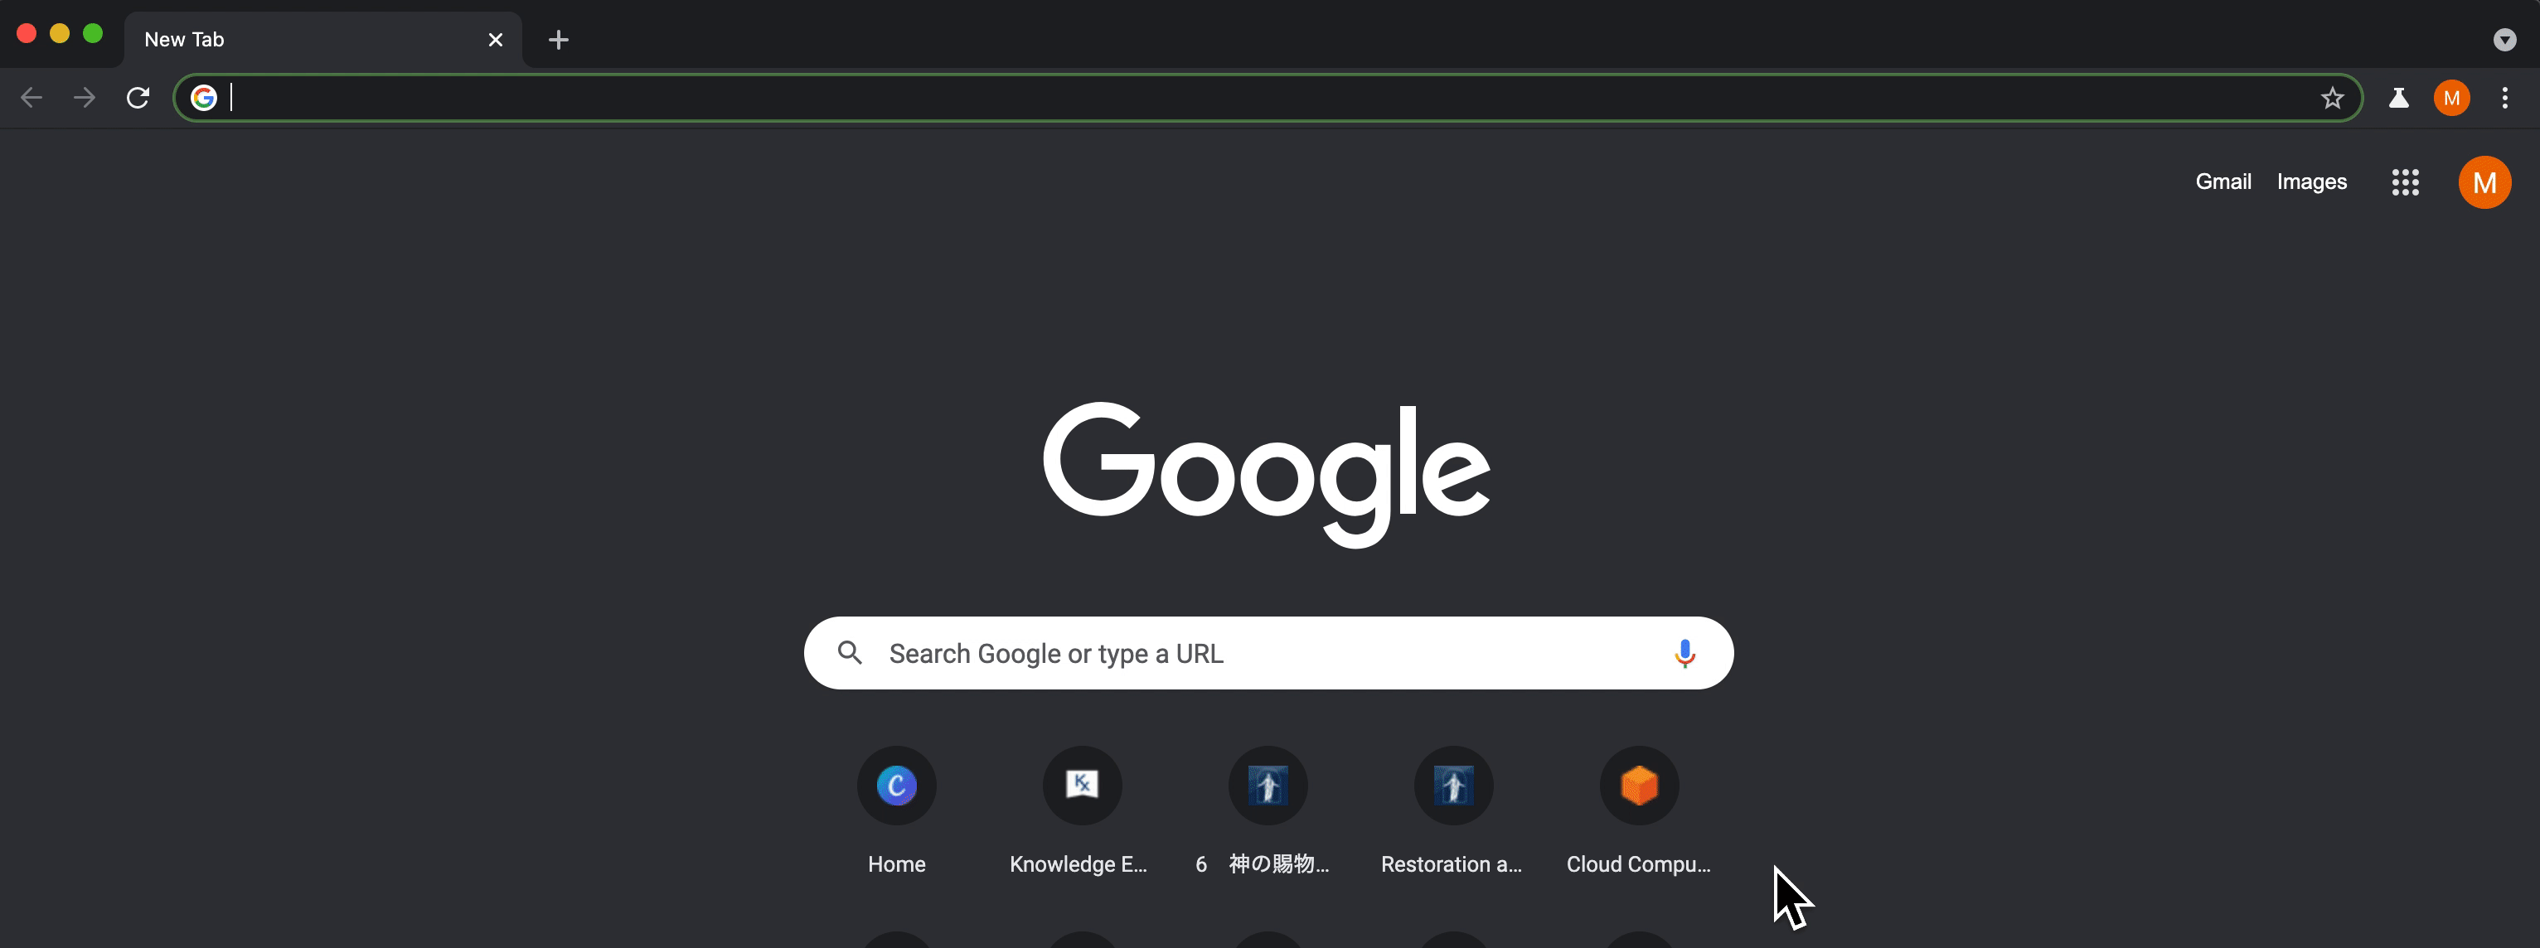Click the Chrome menu three-dot button
The height and width of the screenshot is (948, 2540).
(x=2504, y=97)
